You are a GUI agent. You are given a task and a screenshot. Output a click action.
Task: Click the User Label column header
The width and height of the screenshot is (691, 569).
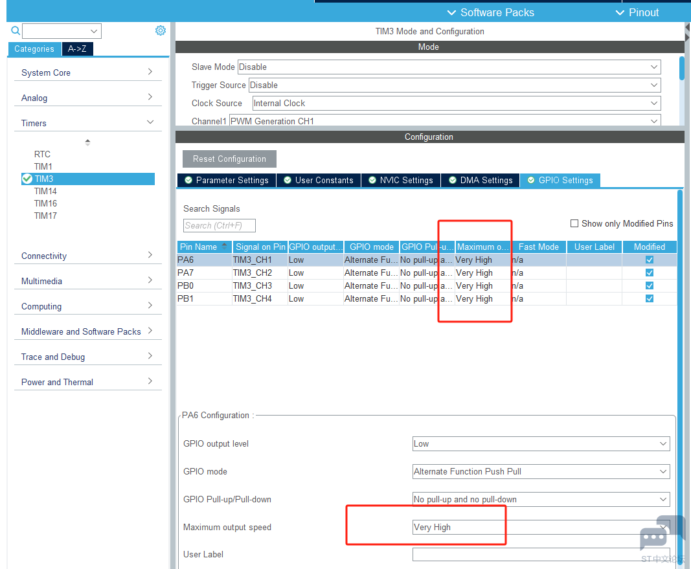tap(594, 247)
